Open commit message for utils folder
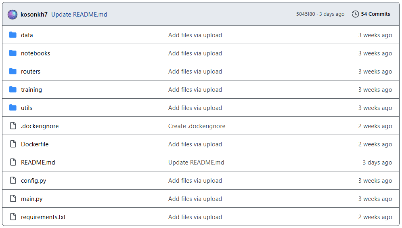 pos(195,108)
